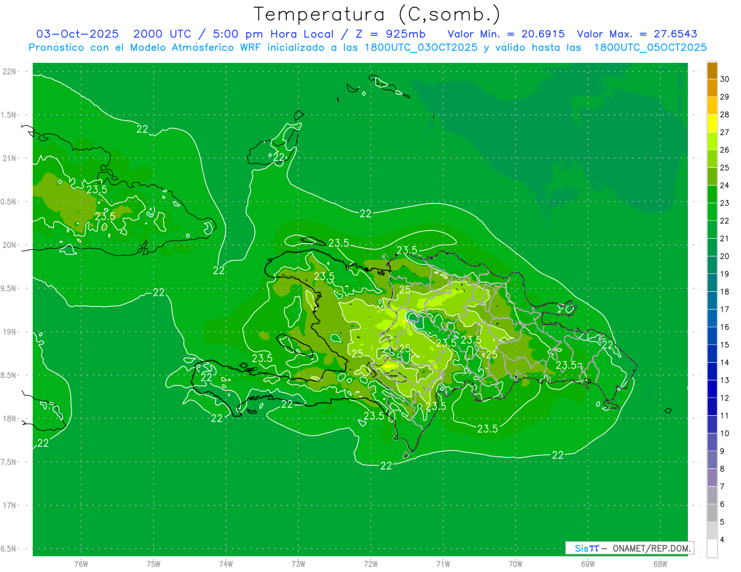Click the 68W longitude axis label
Screen dimensions: 741x572
tap(659, 564)
